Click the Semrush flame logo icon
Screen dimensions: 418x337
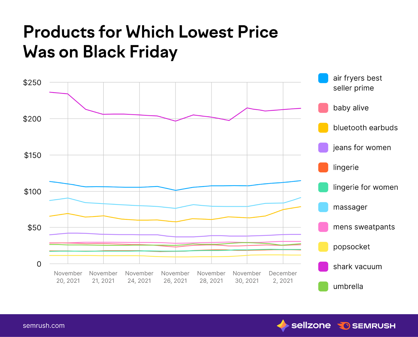344,326
